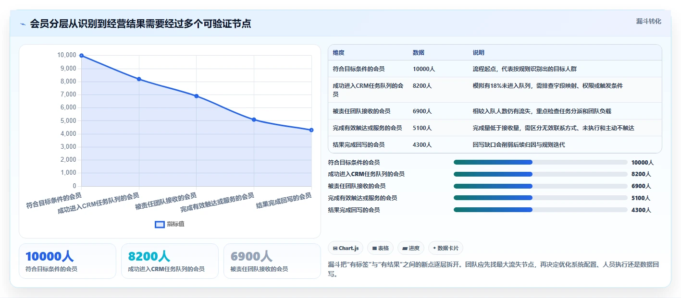
Task: Select the 数据卡片 tag chip
Action: pyautogui.click(x=446, y=248)
